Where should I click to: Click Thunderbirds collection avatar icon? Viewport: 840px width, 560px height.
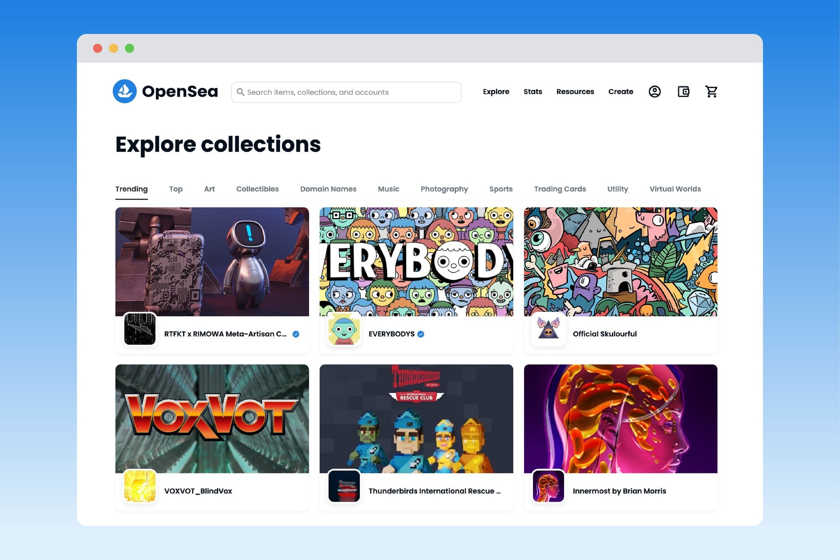tap(344, 486)
